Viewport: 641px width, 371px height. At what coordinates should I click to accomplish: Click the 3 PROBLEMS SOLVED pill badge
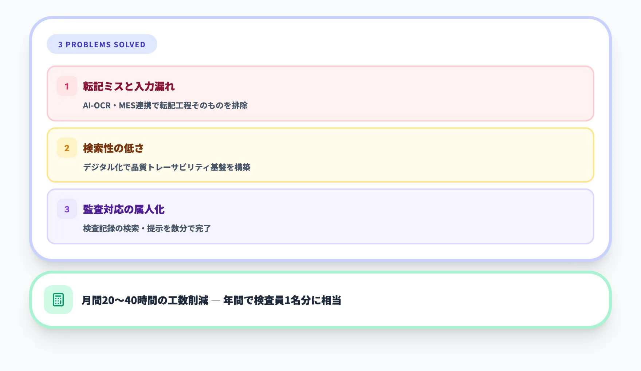(102, 44)
